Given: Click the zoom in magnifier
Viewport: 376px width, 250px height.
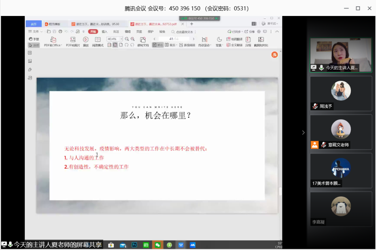Looking at the screenshot, I should point(133,39).
